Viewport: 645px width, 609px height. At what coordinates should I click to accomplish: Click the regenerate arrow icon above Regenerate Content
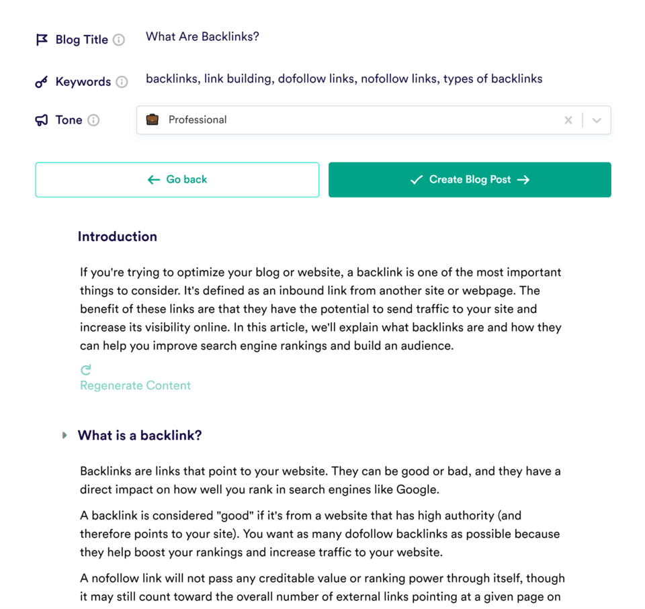(85, 369)
